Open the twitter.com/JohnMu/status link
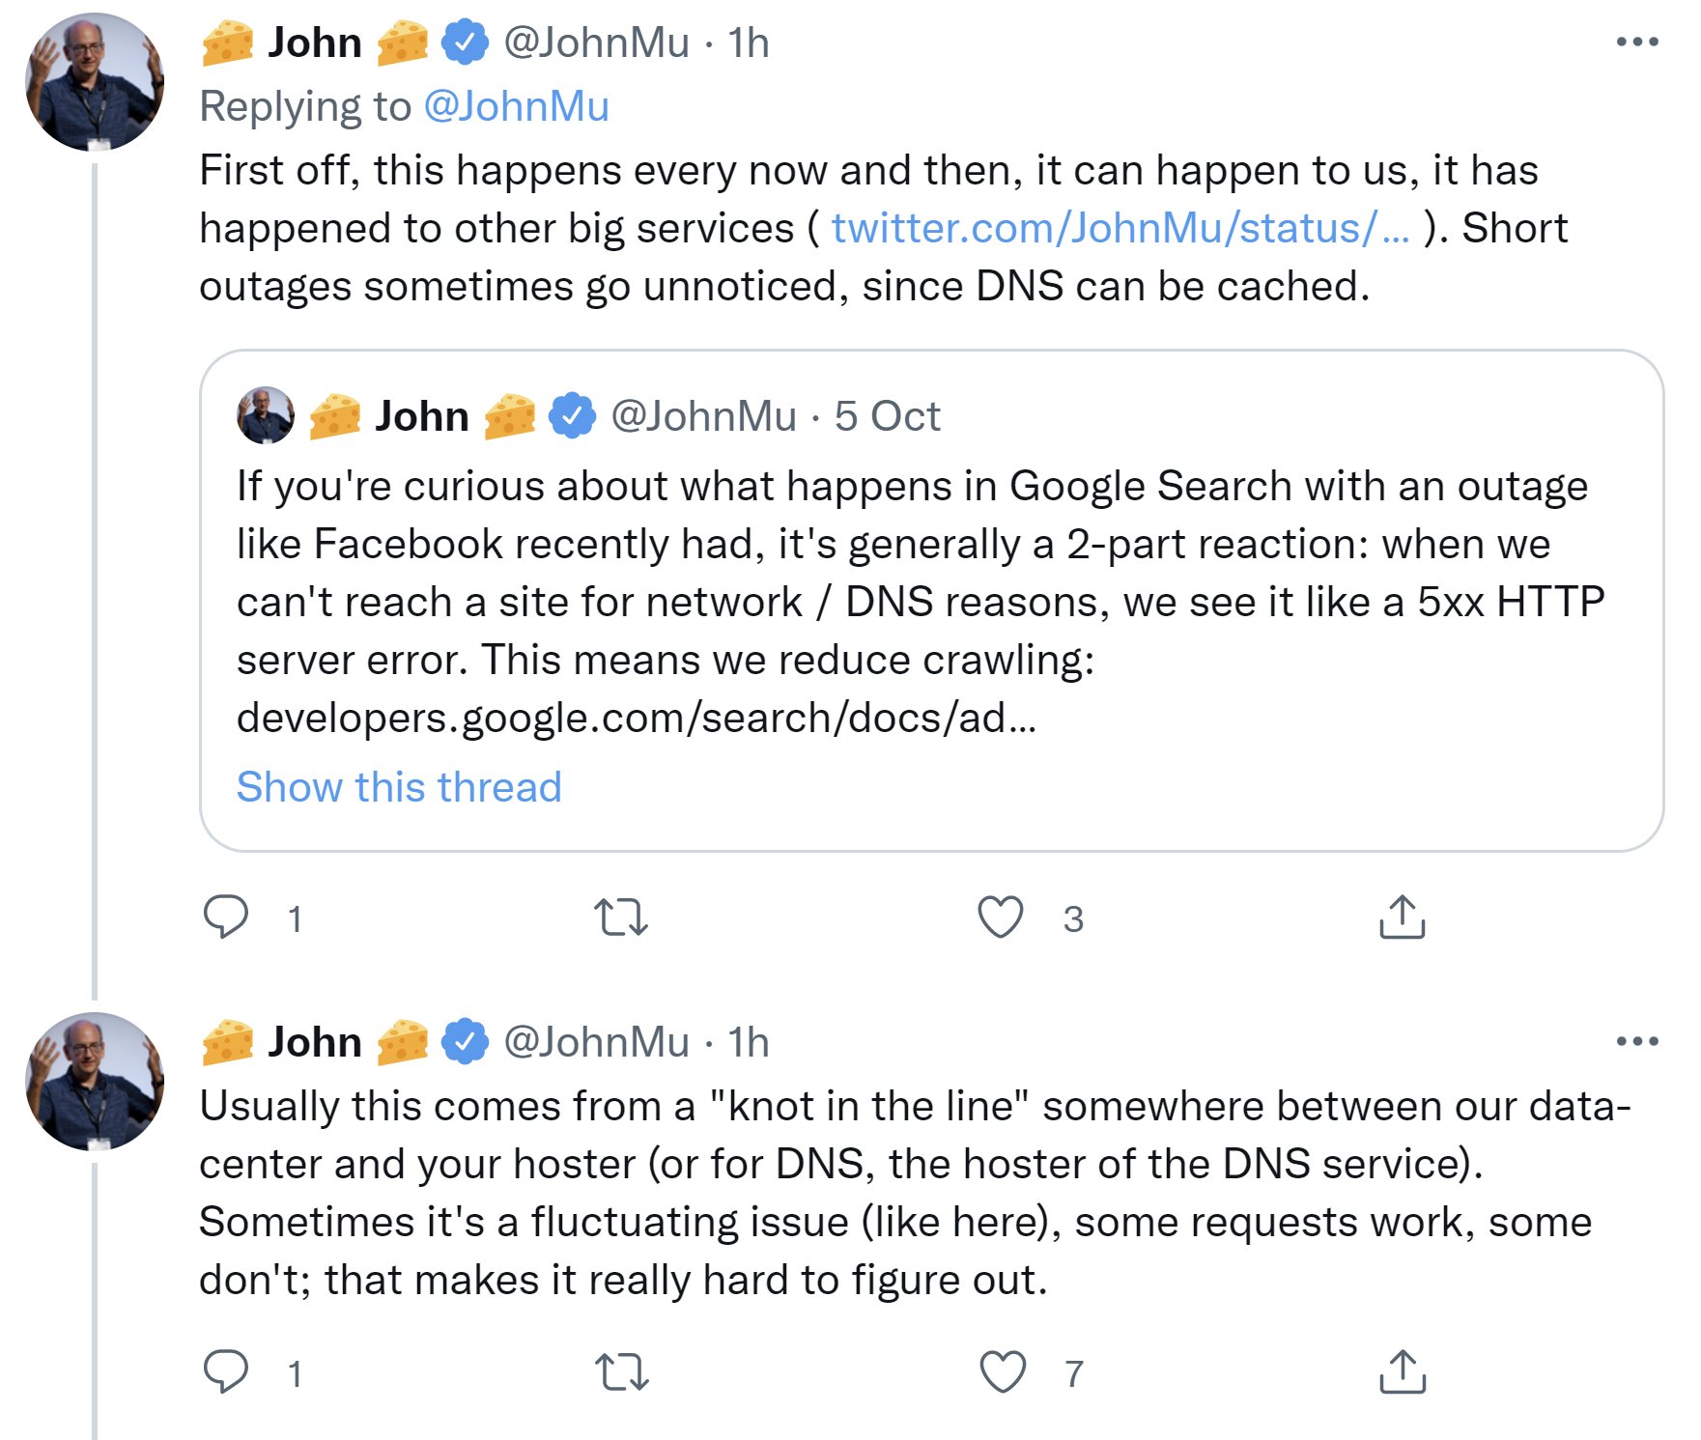Screen dimensions: 1701x1440 1120,229
